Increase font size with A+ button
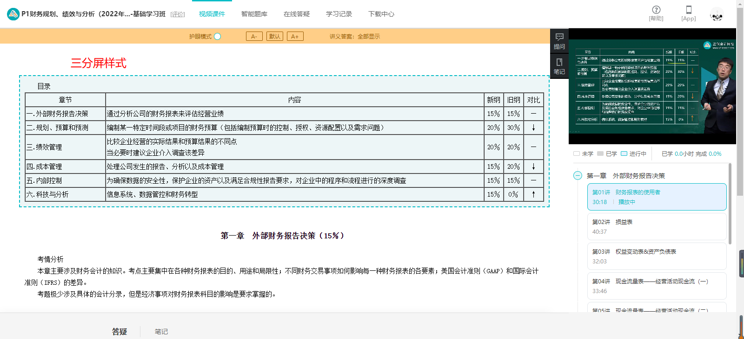The image size is (744, 339). tap(295, 36)
